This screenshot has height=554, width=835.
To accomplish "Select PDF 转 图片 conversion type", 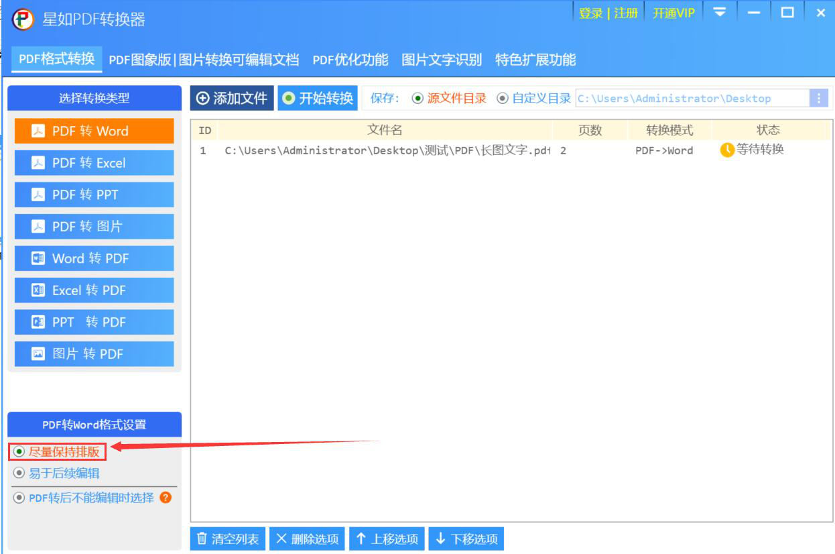I will [94, 227].
